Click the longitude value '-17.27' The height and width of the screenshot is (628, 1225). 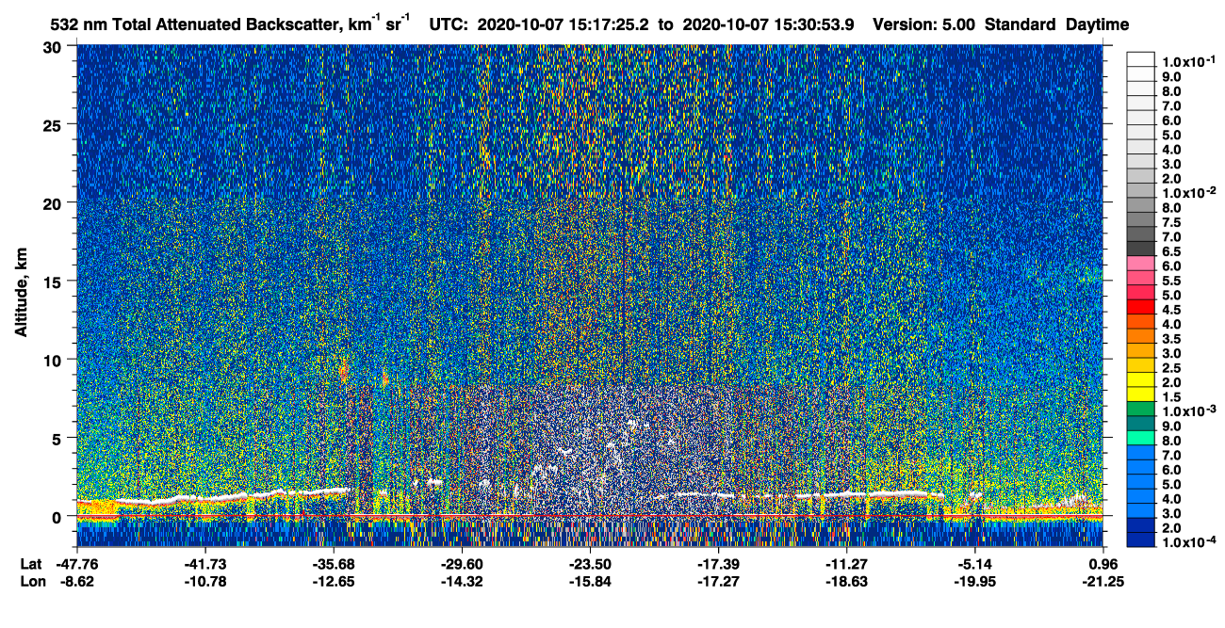718,581
